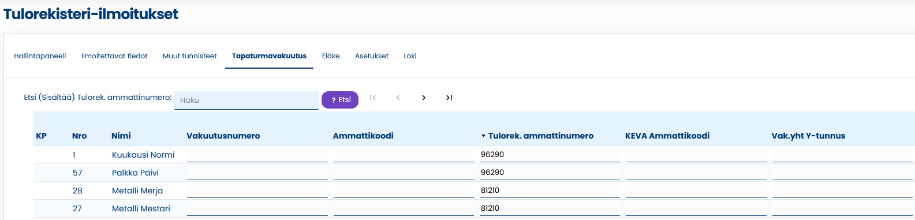This screenshot has height=220, width=915.
Task: Focus the Haku search input field
Action: point(247,100)
